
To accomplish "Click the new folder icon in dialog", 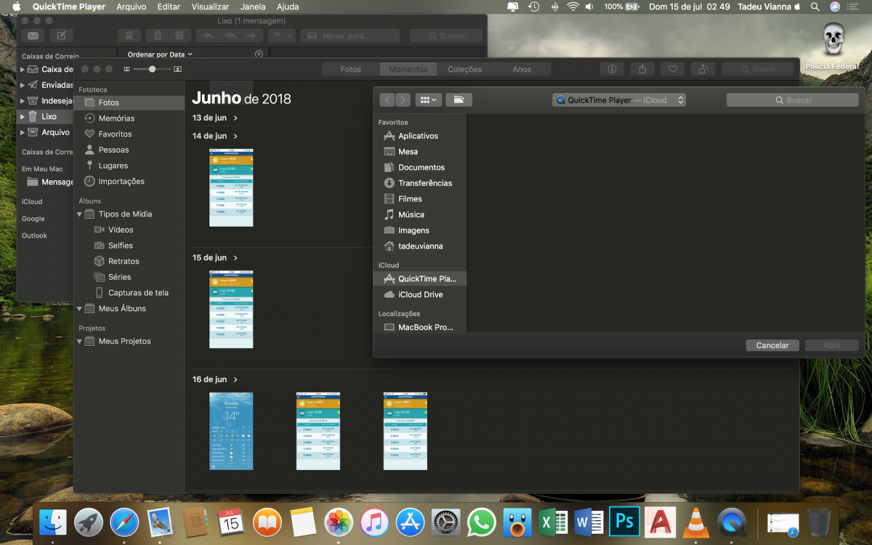I will 459,100.
